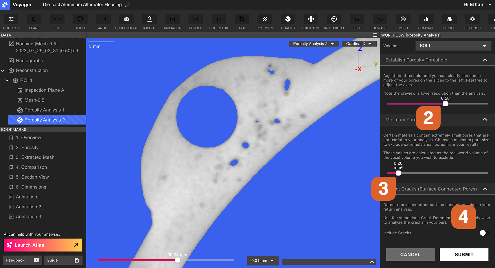The height and width of the screenshot is (268, 495).
Task: Launch Atlas AI assistant
Action: (x=43, y=245)
